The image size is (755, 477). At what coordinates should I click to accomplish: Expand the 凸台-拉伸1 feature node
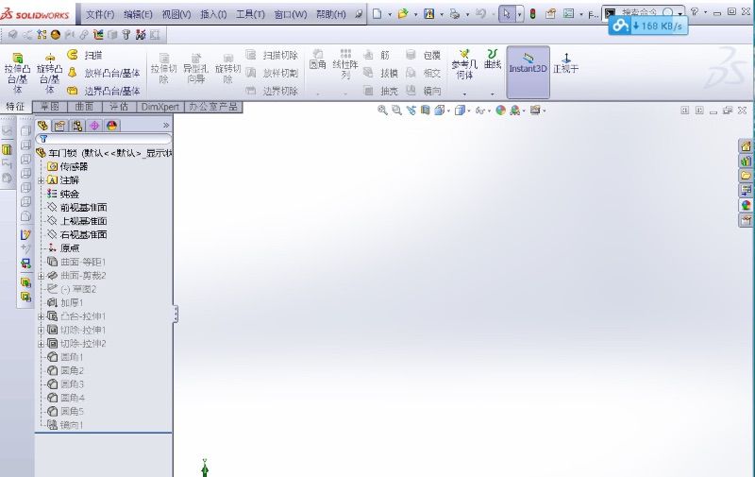point(41,316)
